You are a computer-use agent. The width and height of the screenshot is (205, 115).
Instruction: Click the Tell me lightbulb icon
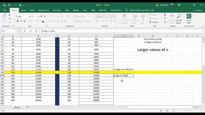(x=127, y=10)
